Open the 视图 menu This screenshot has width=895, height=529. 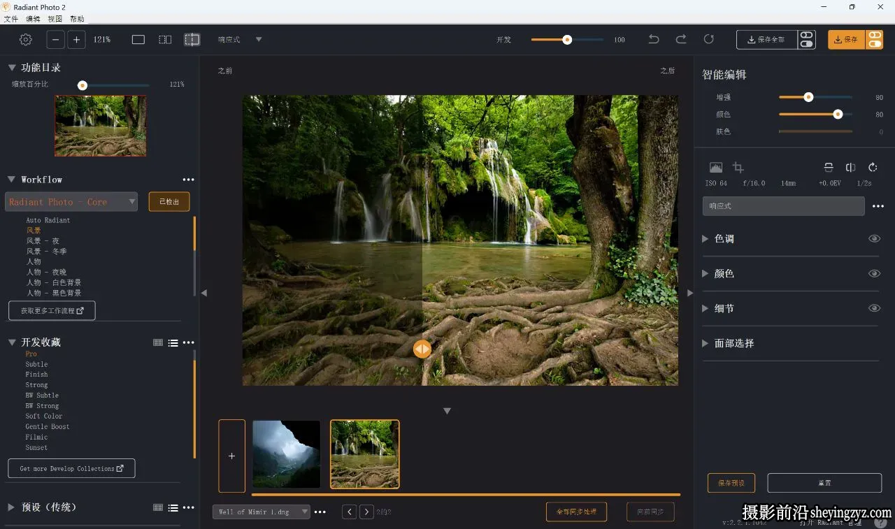[x=55, y=19]
